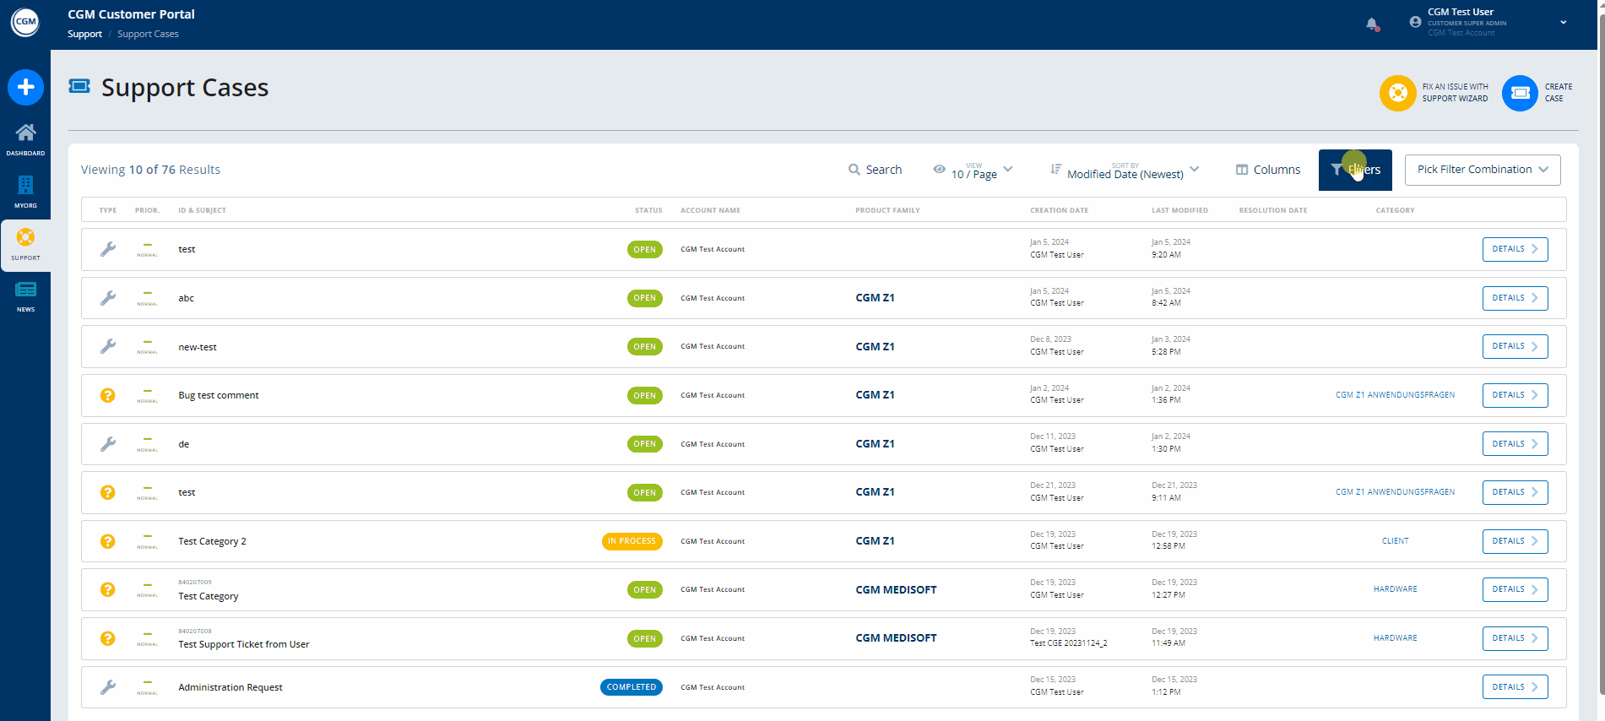Screen dimensions: 1605x721
Task: Open Details for the 'new-test' case
Action: (x=1515, y=346)
